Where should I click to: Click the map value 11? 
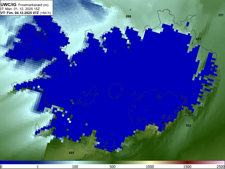click(38, 110)
